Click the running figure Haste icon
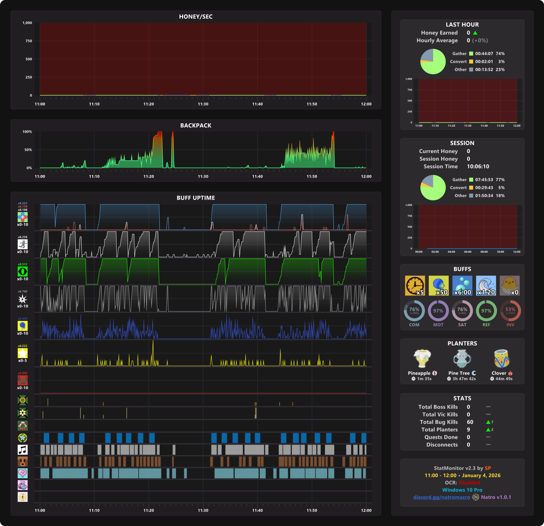Screen dimensions: 544x526 (x=22, y=244)
